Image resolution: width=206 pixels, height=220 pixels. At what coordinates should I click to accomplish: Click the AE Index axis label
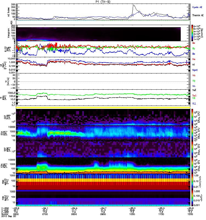tap(9, 12)
